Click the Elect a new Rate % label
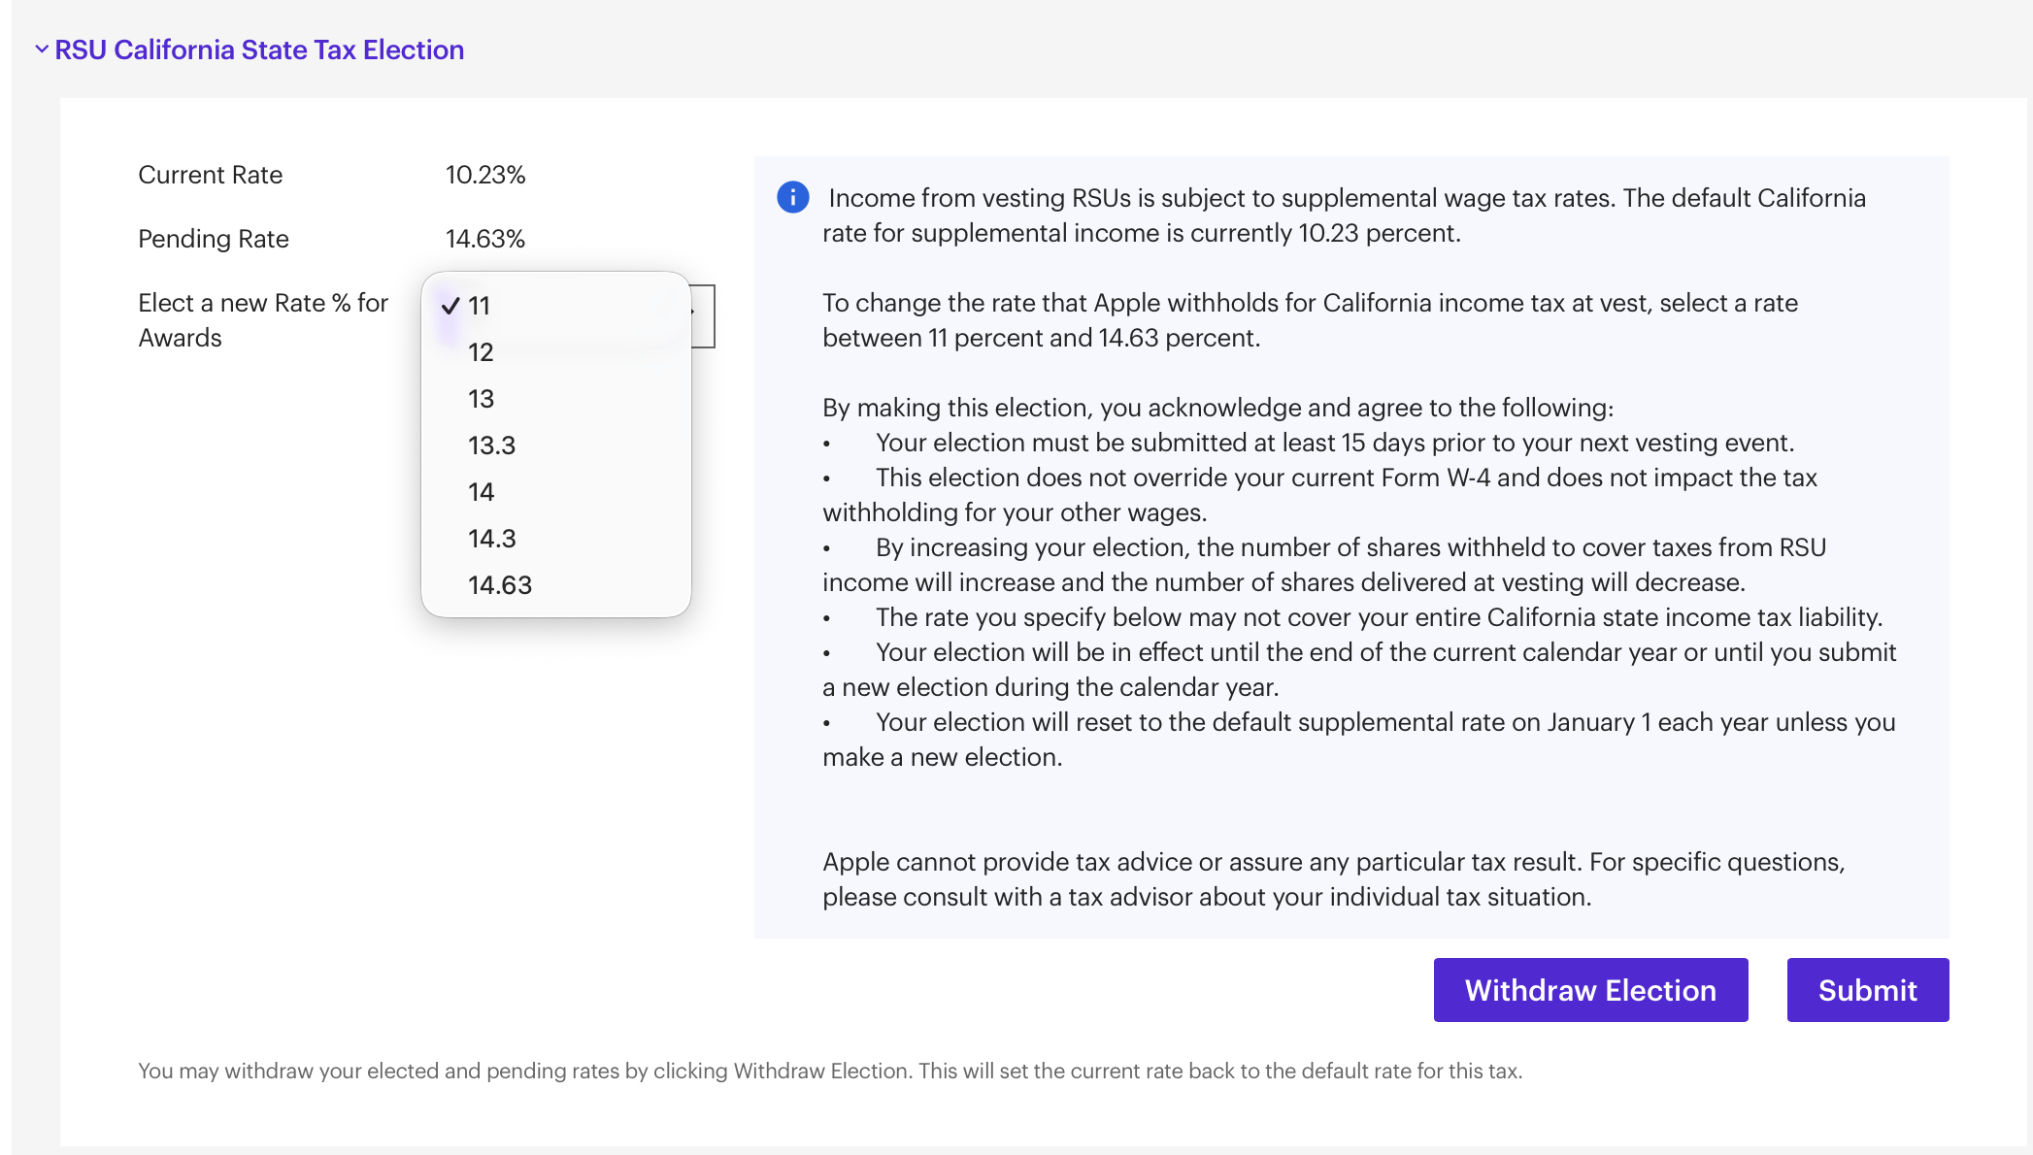2033x1155 pixels. [262, 320]
